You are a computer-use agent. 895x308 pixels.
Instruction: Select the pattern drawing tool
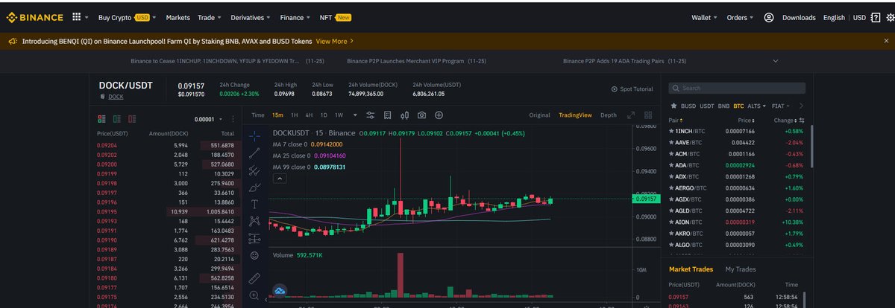tap(254, 221)
